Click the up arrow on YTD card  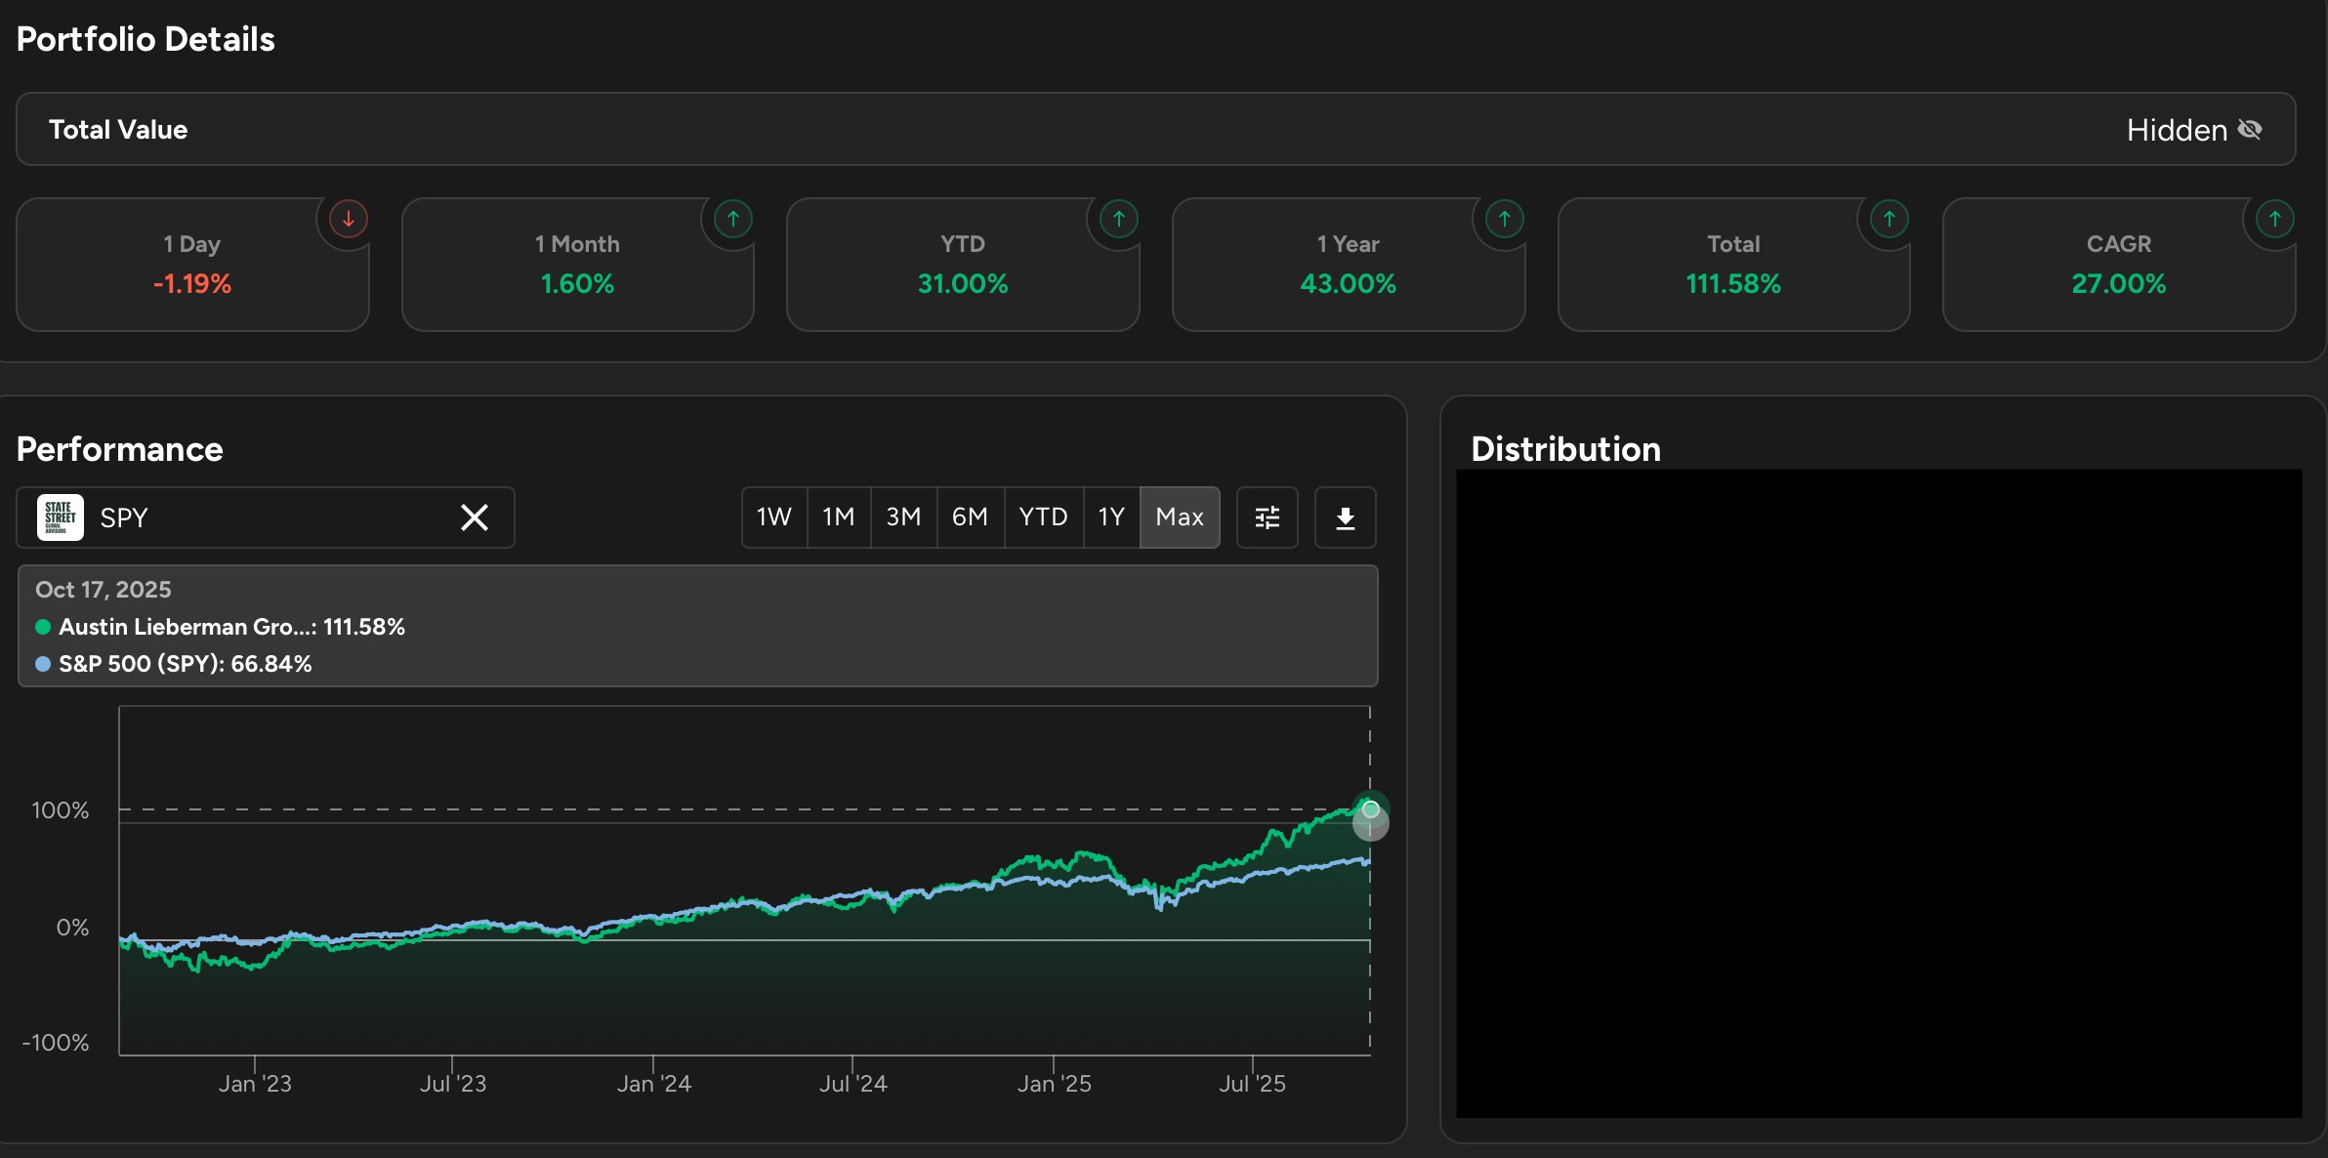pos(1119,219)
